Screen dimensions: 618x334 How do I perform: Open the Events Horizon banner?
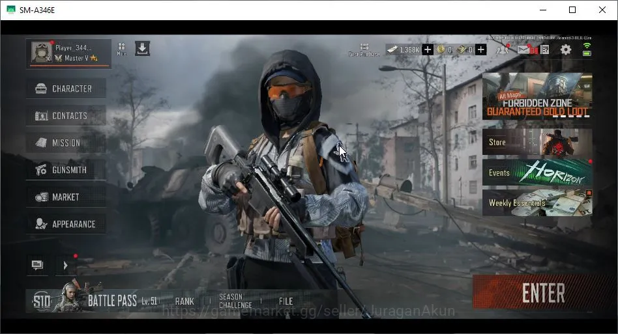click(x=537, y=173)
